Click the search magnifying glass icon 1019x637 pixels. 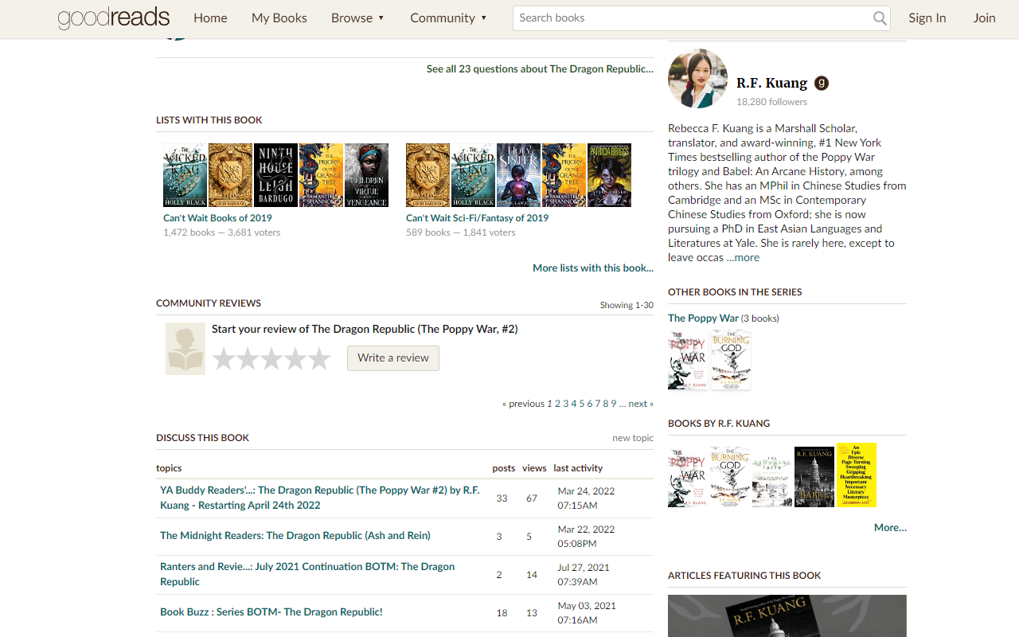[x=879, y=18]
